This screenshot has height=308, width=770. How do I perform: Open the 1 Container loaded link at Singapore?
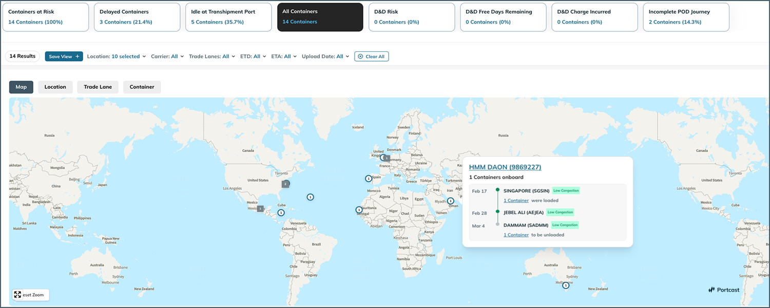point(516,201)
